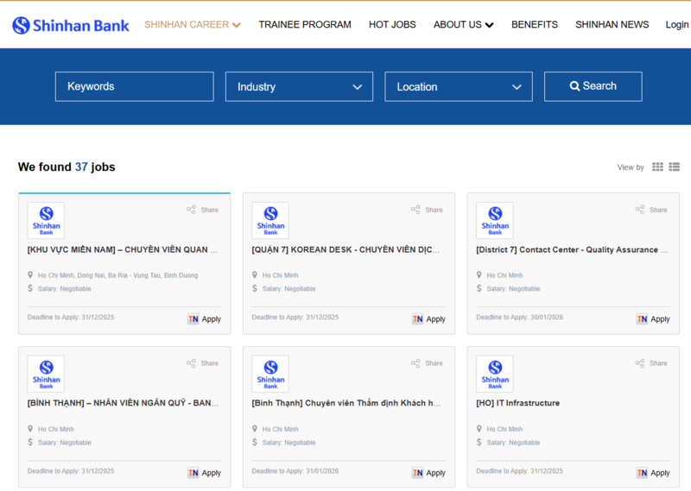Image resolution: width=691 pixels, height=491 pixels.
Task: Apply to District 7 Contact Center job
Action: point(653,318)
